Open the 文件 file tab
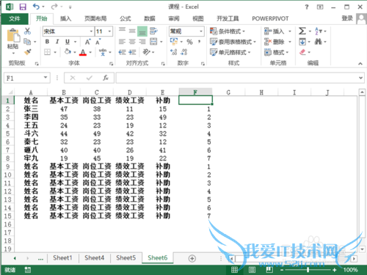The height and width of the screenshot is (275, 367). (x=15, y=18)
